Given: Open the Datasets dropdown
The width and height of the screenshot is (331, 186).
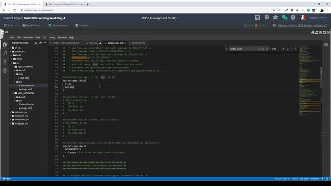Looking at the screenshot, I should [84, 25].
